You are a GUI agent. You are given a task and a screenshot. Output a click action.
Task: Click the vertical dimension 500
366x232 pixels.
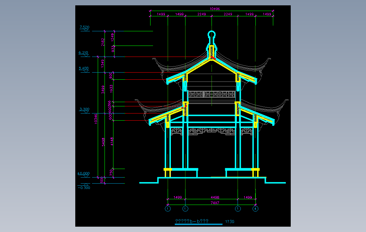[102, 180]
